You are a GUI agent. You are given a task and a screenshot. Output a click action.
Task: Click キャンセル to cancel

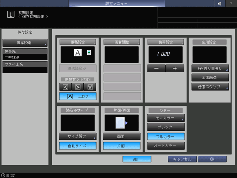tap(182, 159)
